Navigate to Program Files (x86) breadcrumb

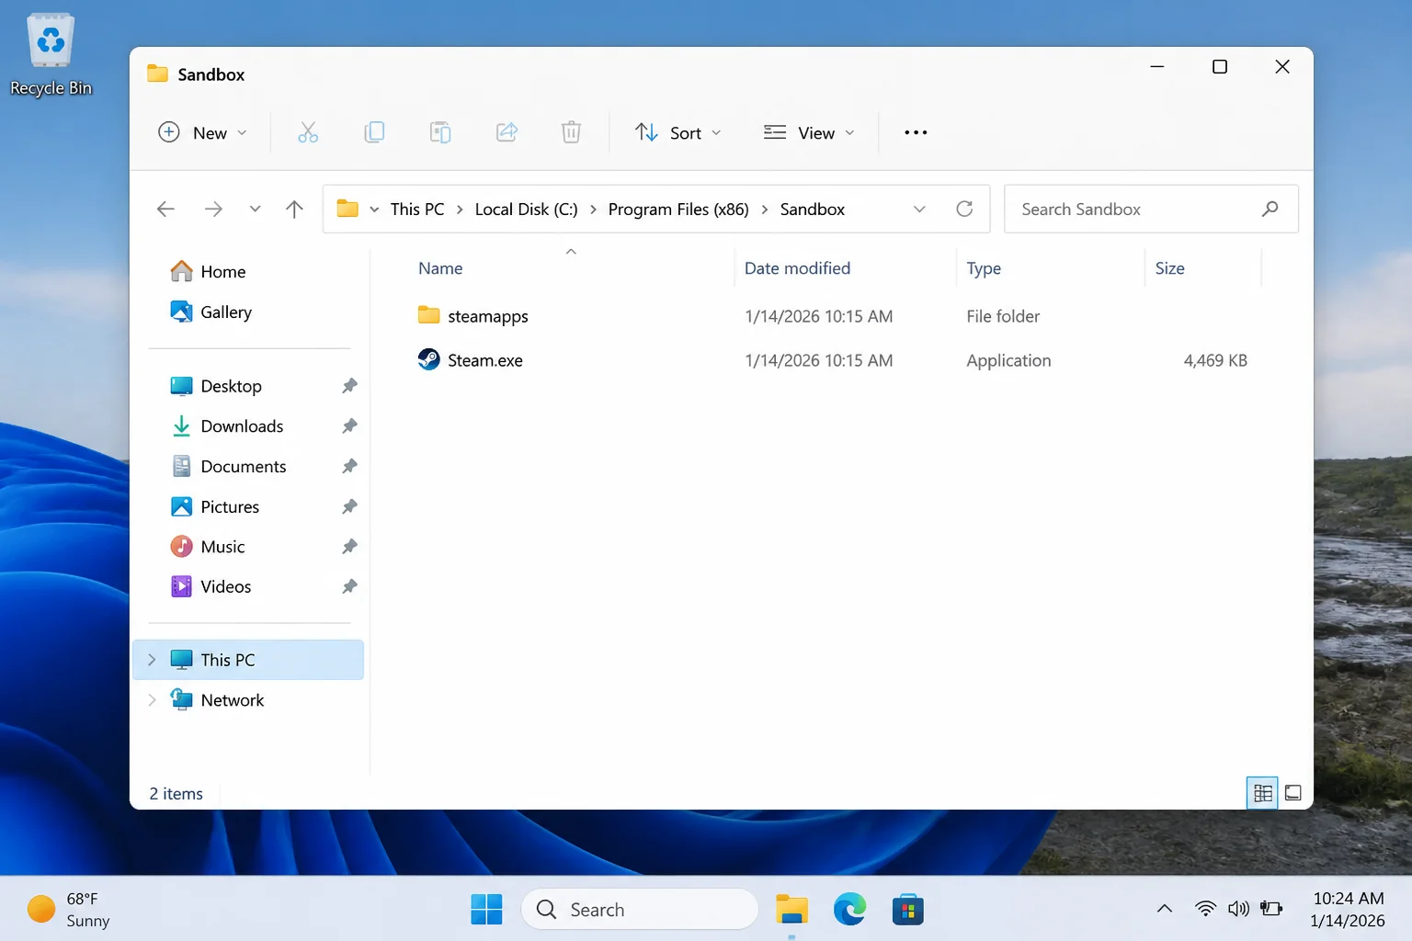pyautogui.click(x=678, y=210)
